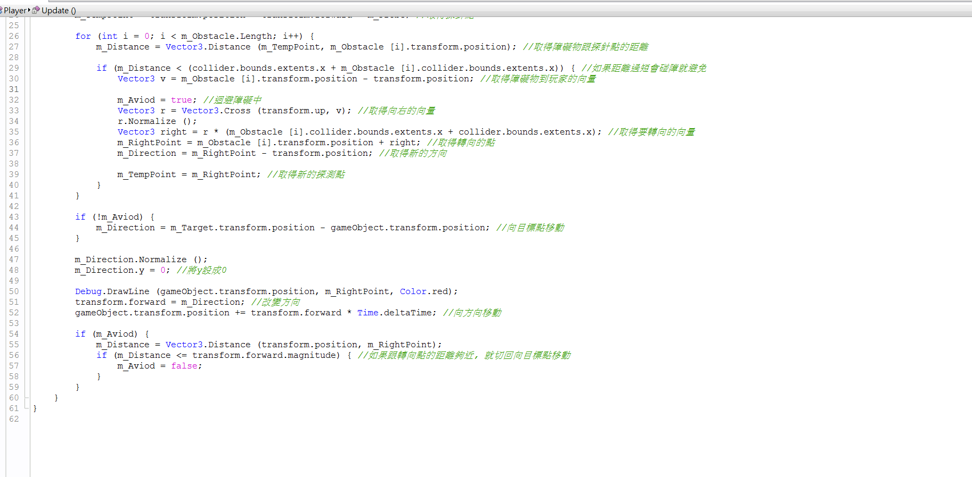Click the 'true' value assigned to m_Aviod
Viewport: 972px width, 477px height.
(181, 100)
